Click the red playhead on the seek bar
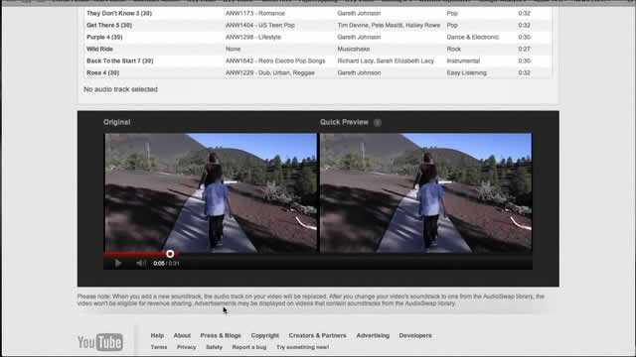 pyautogui.click(x=170, y=254)
